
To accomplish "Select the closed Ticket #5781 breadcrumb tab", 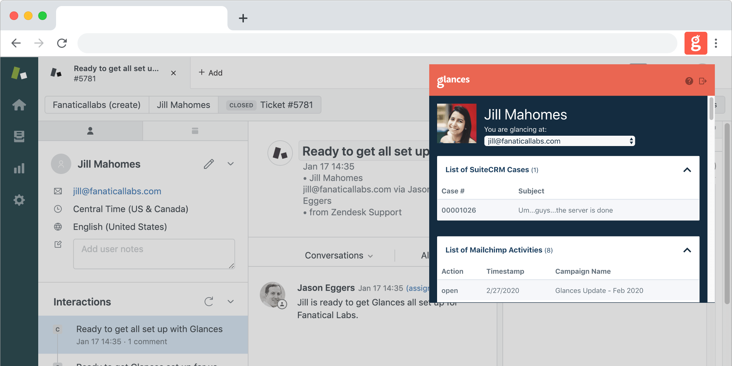I will tap(270, 105).
